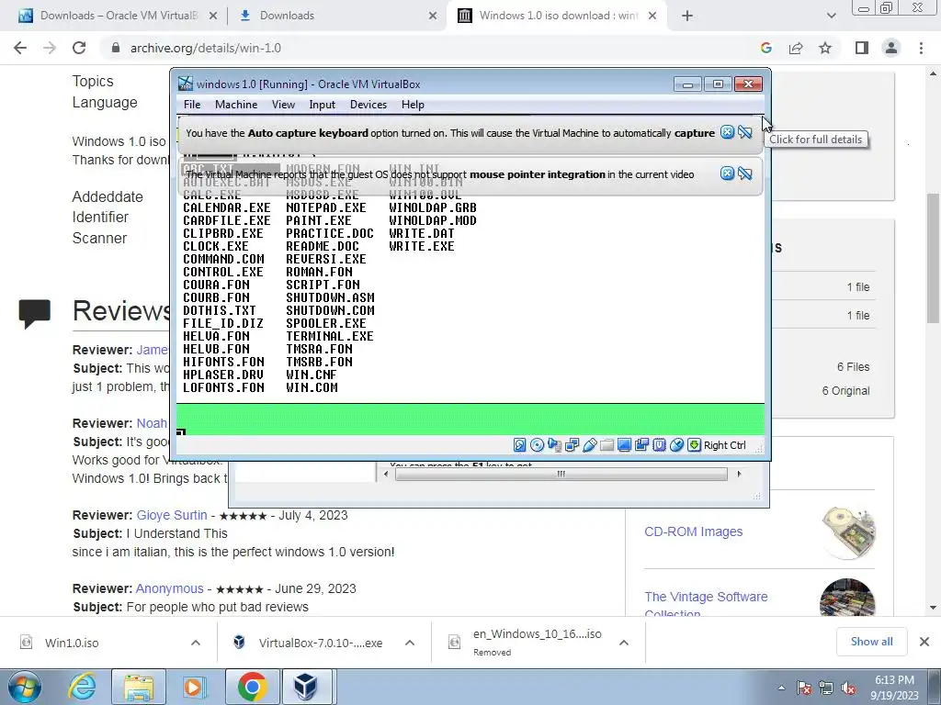941x705 pixels.
Task: Open Windows Media Player from taskbar
Action: [194, 687]
